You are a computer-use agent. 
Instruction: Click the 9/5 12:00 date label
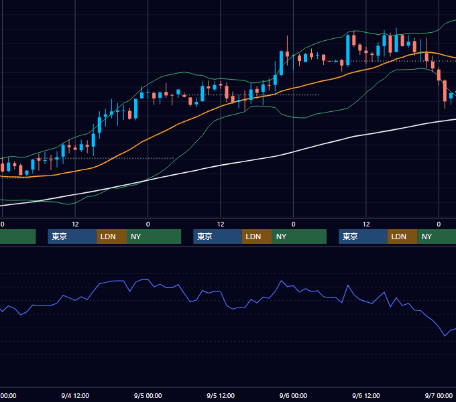pos(221,395)
